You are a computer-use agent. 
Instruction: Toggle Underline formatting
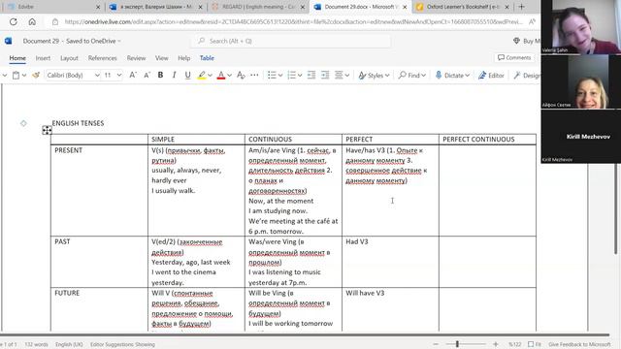(187, 76)
